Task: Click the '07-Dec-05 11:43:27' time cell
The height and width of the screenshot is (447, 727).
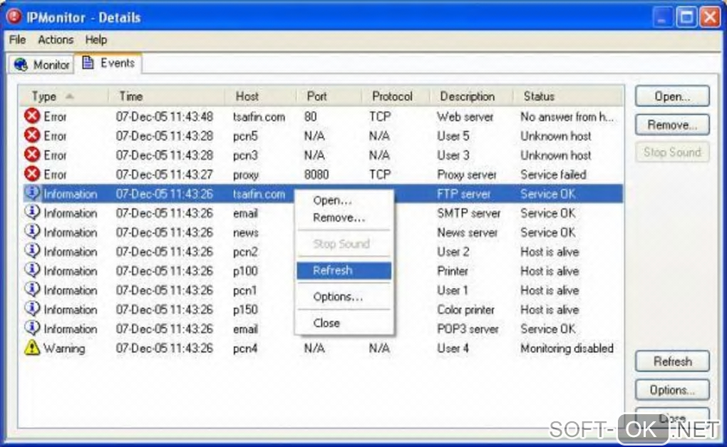Action: click(164, 175)
